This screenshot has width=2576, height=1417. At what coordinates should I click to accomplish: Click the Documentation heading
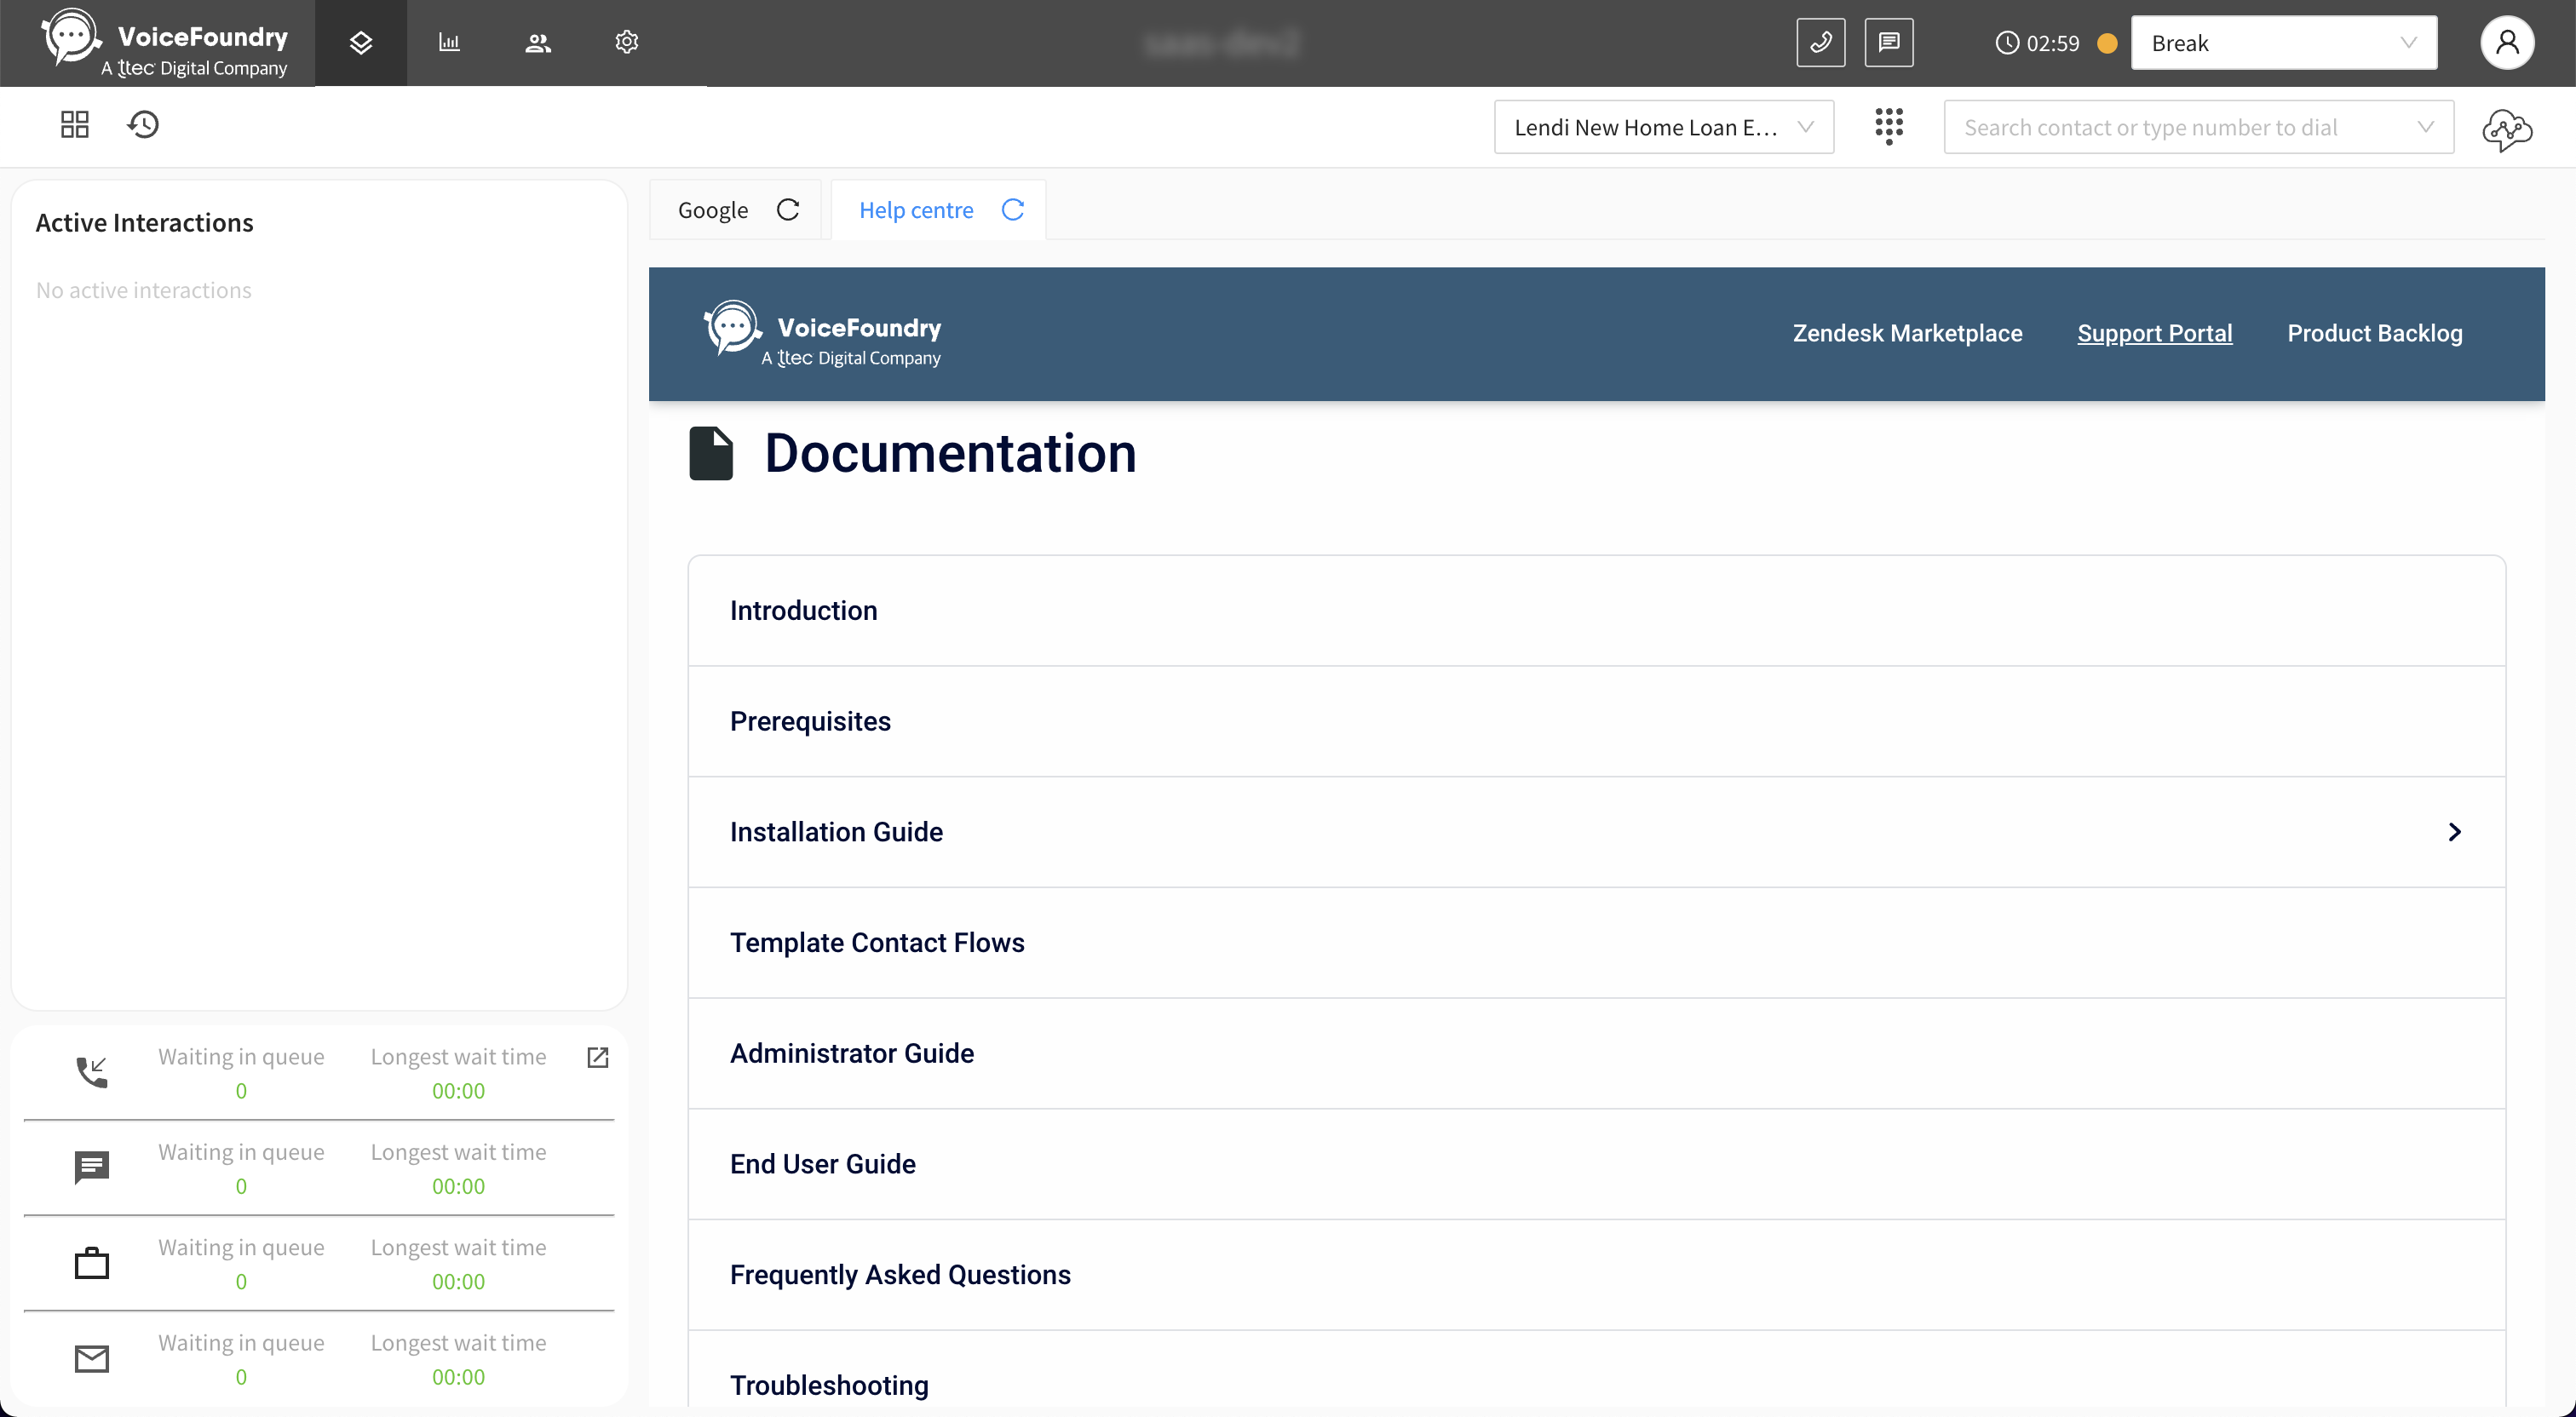point(950,453)
